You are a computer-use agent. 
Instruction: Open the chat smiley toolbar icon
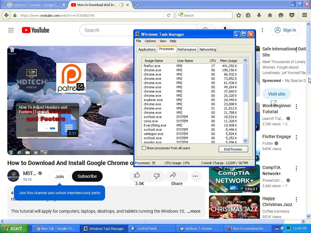pos(281,15)
